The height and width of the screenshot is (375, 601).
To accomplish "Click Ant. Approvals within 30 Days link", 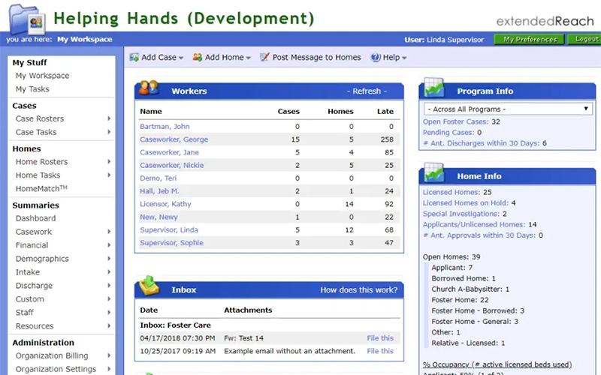I will tap(479, 235).
